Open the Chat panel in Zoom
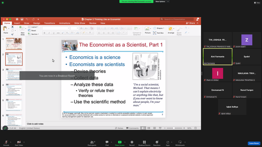This screenshot has height=147, width=262. tap(107, 143)
